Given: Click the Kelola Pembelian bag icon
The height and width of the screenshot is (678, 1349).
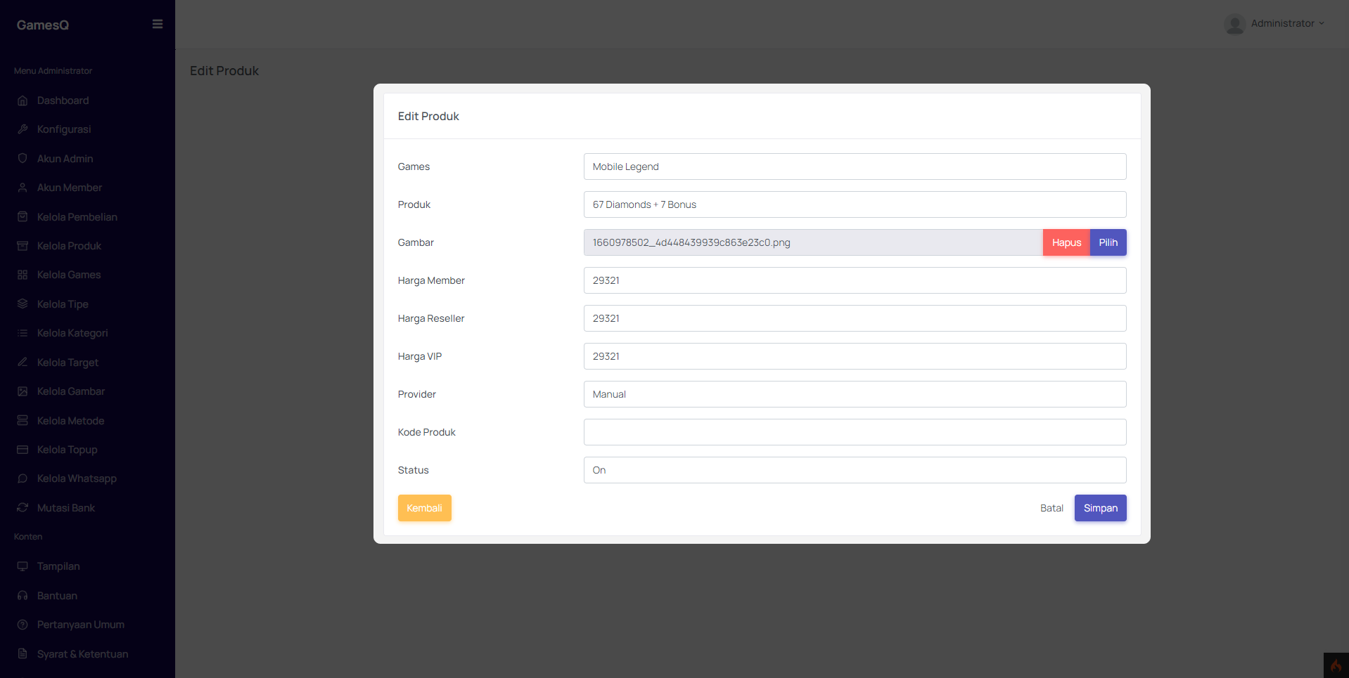Looking at the screenshot, I should tap(23, 217).
